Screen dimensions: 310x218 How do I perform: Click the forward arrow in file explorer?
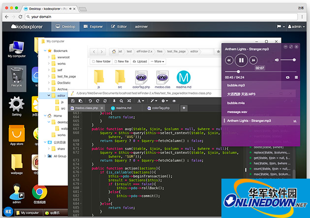(102, 52)
